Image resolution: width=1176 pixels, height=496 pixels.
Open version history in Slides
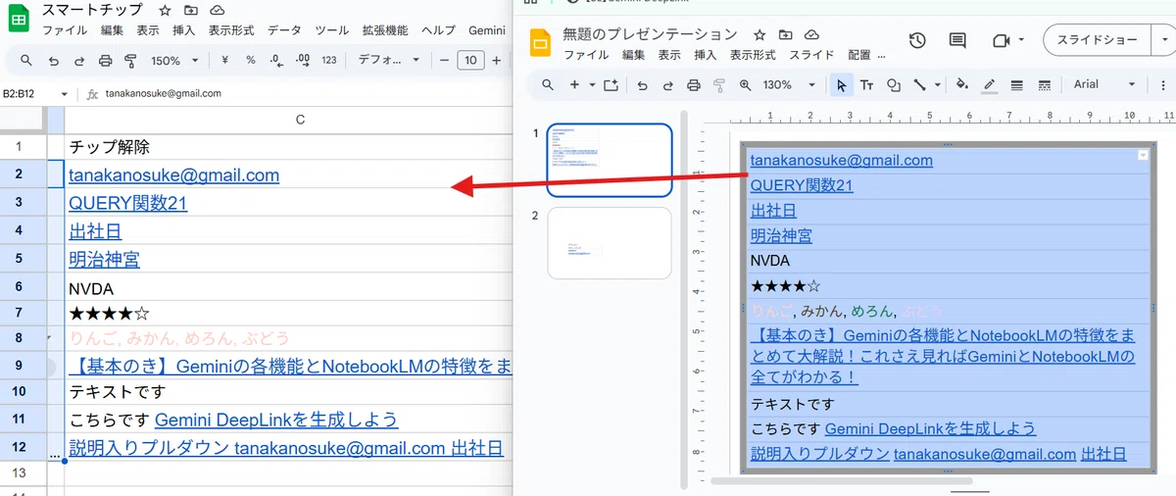917,40
